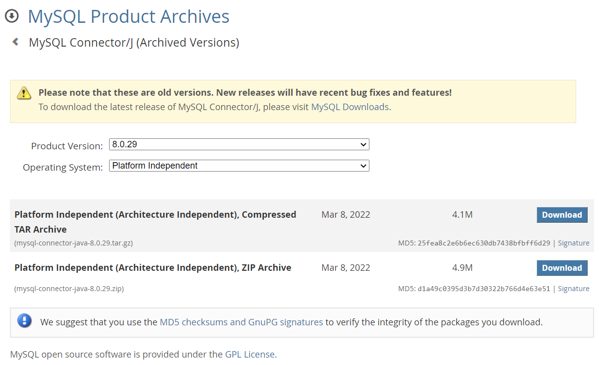Click the circular download icon beside MySQL Product Archives

[x=11, y=16]
